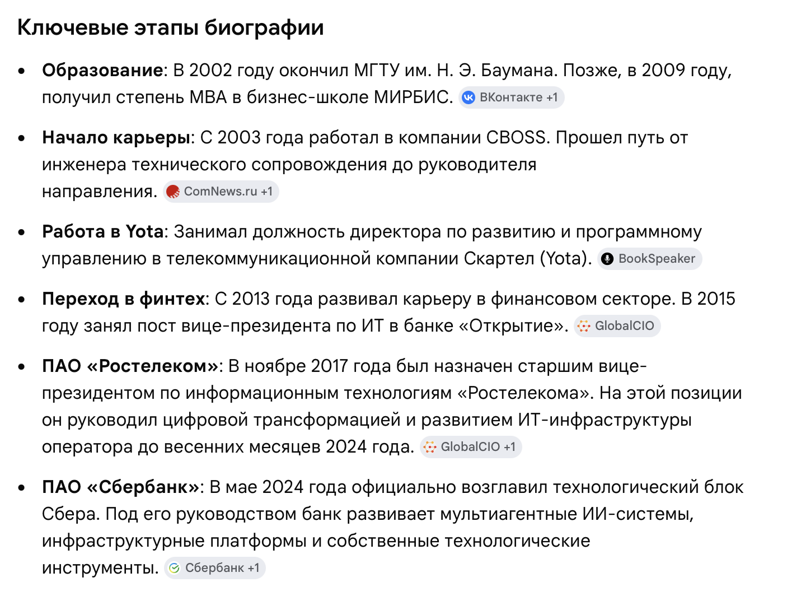This screenshot has width=787, height=596.
Task: Click the VK logo icon in ВКонтакте chip
Action: pyautogui.click(x=469, y=97)
